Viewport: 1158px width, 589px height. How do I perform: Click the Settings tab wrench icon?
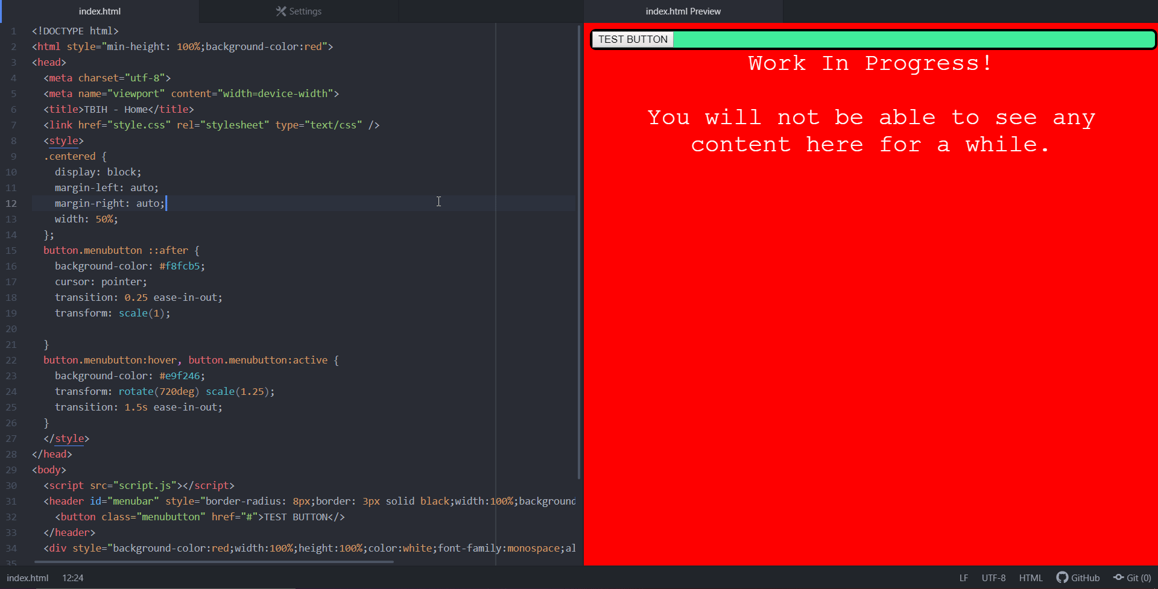tap(281, 11)
